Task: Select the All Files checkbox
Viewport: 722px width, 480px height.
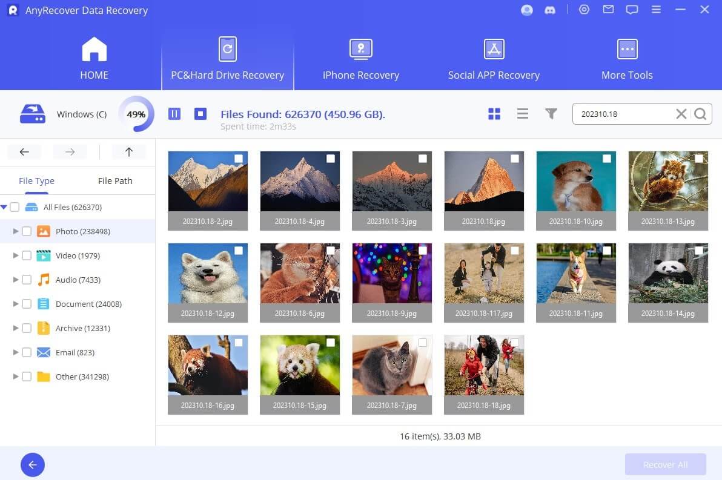Action: tap(15, 207)
